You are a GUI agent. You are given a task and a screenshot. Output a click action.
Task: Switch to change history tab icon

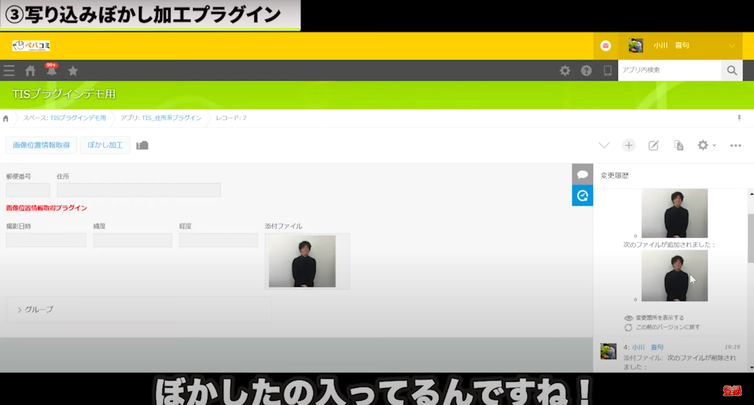(582, 196)
